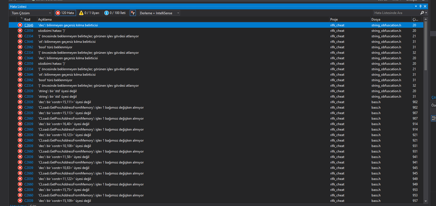Click error icon in the 'xorstr<11,58>' row
Image resolution: width=436 pixels, height=206 pixels.
pos(20,157)
